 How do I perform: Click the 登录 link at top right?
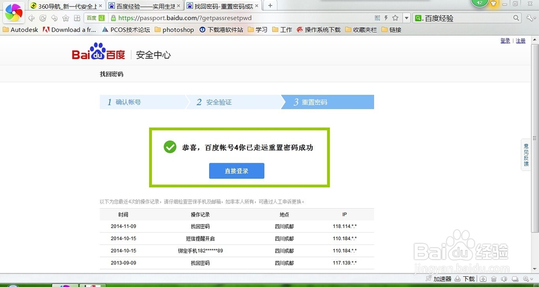pos(506,41)
